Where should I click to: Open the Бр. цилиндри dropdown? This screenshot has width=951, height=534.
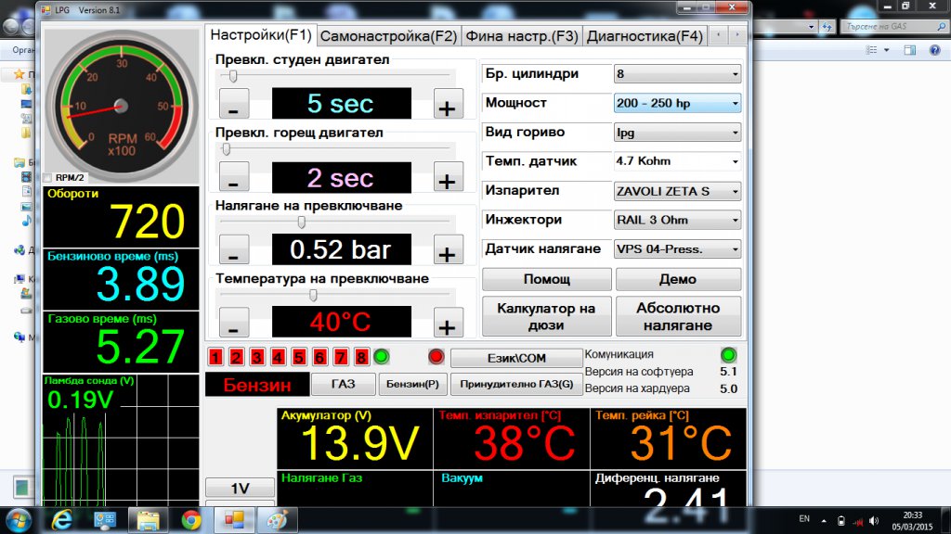pyautogui.click(x=677, y=74)
